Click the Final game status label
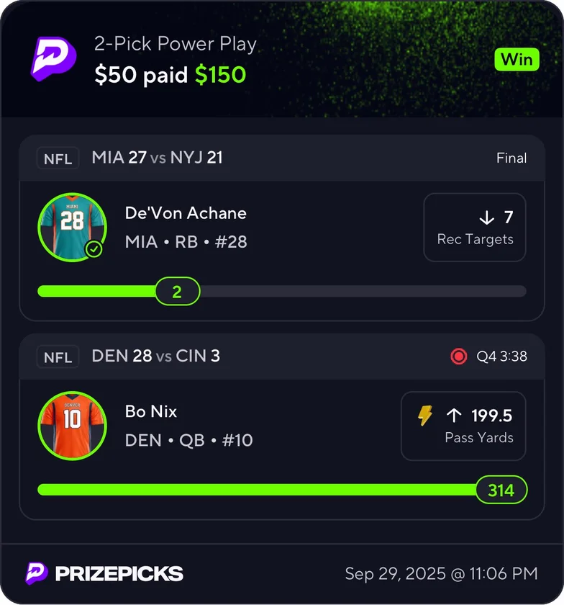The image size is (564, 605). click(x=511, y=158)
